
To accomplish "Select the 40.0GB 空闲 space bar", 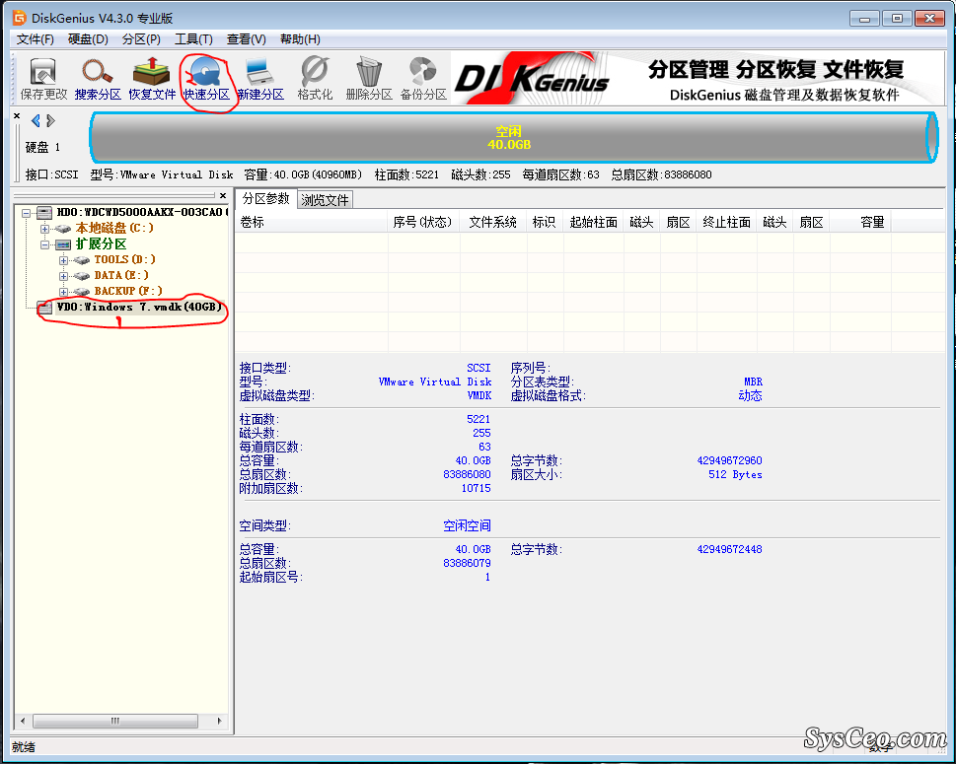I will tap(513, 138).
